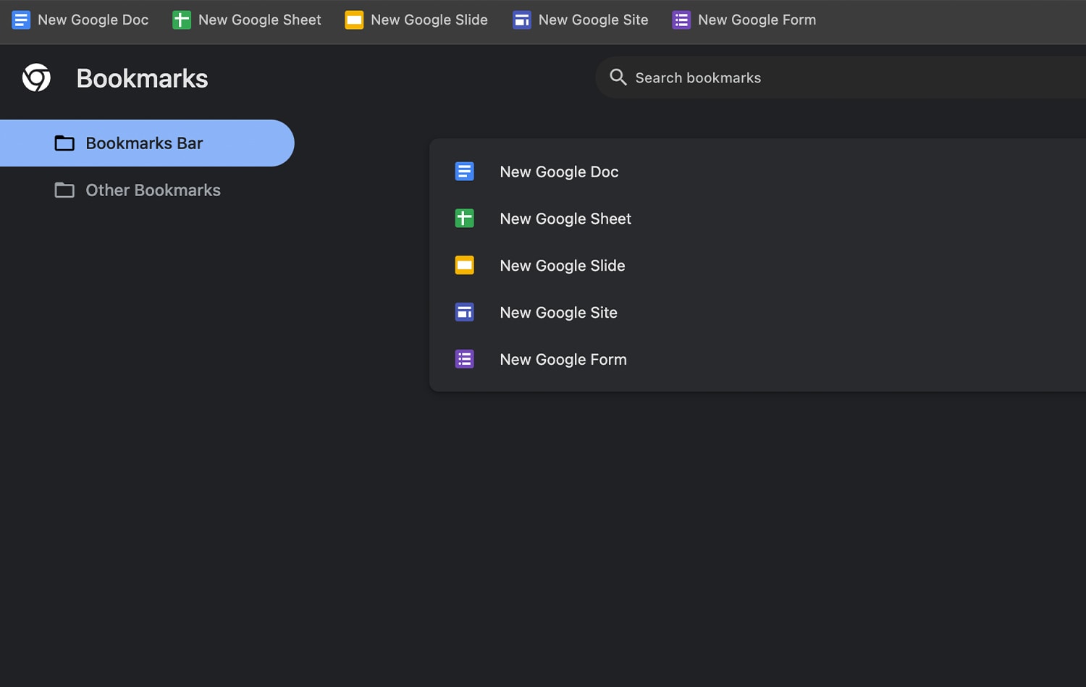Click the Sites icon in the bookmarks bar
The height and width of the screenshot is (687, 1086).
(522, 20)
